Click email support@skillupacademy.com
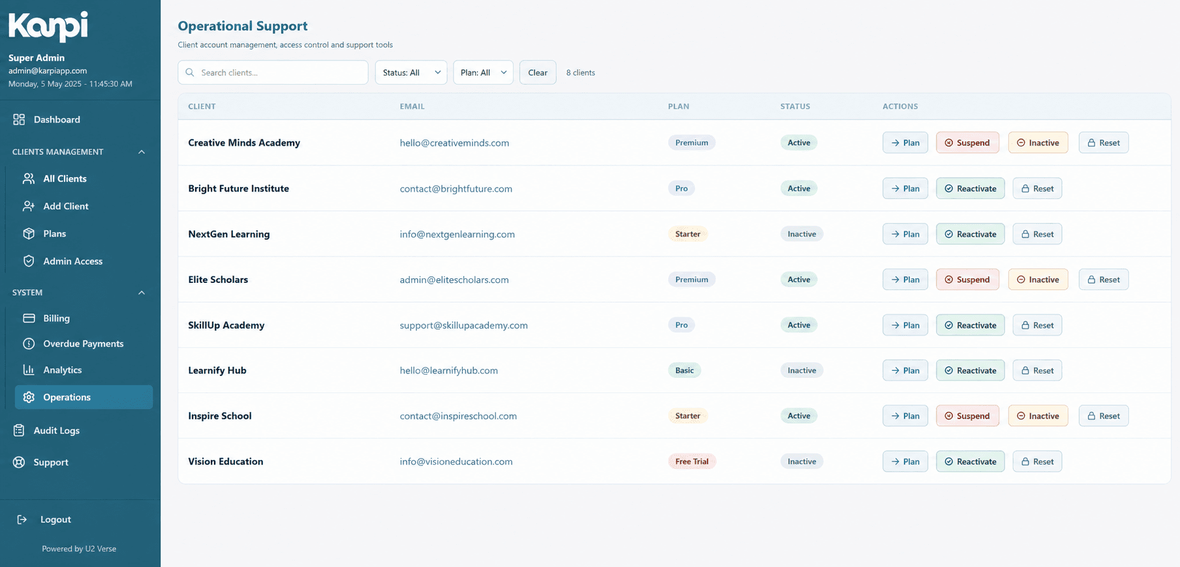Viewport: 1180px width, 567px height. point(463,325)
